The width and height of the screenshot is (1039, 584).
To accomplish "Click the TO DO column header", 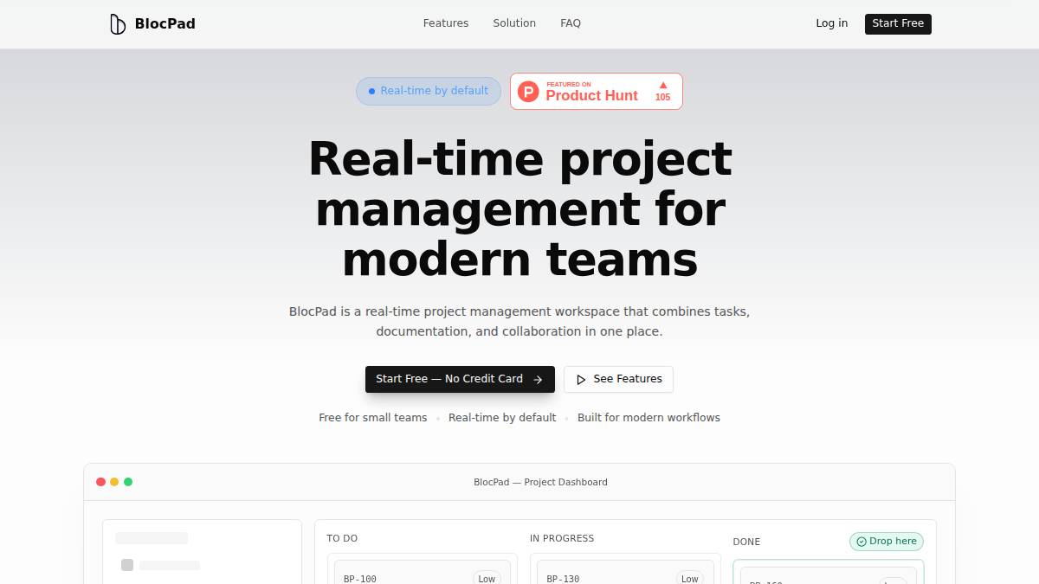I will click(x=342, y=538).
